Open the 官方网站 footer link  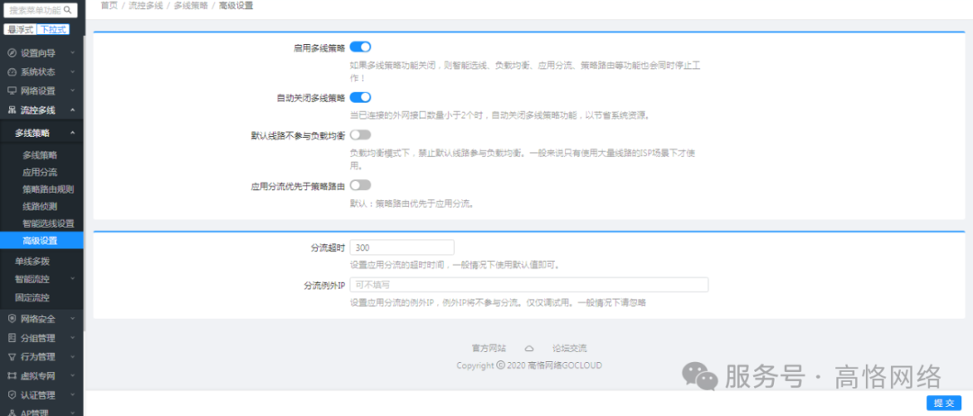[x=488, y=348]
